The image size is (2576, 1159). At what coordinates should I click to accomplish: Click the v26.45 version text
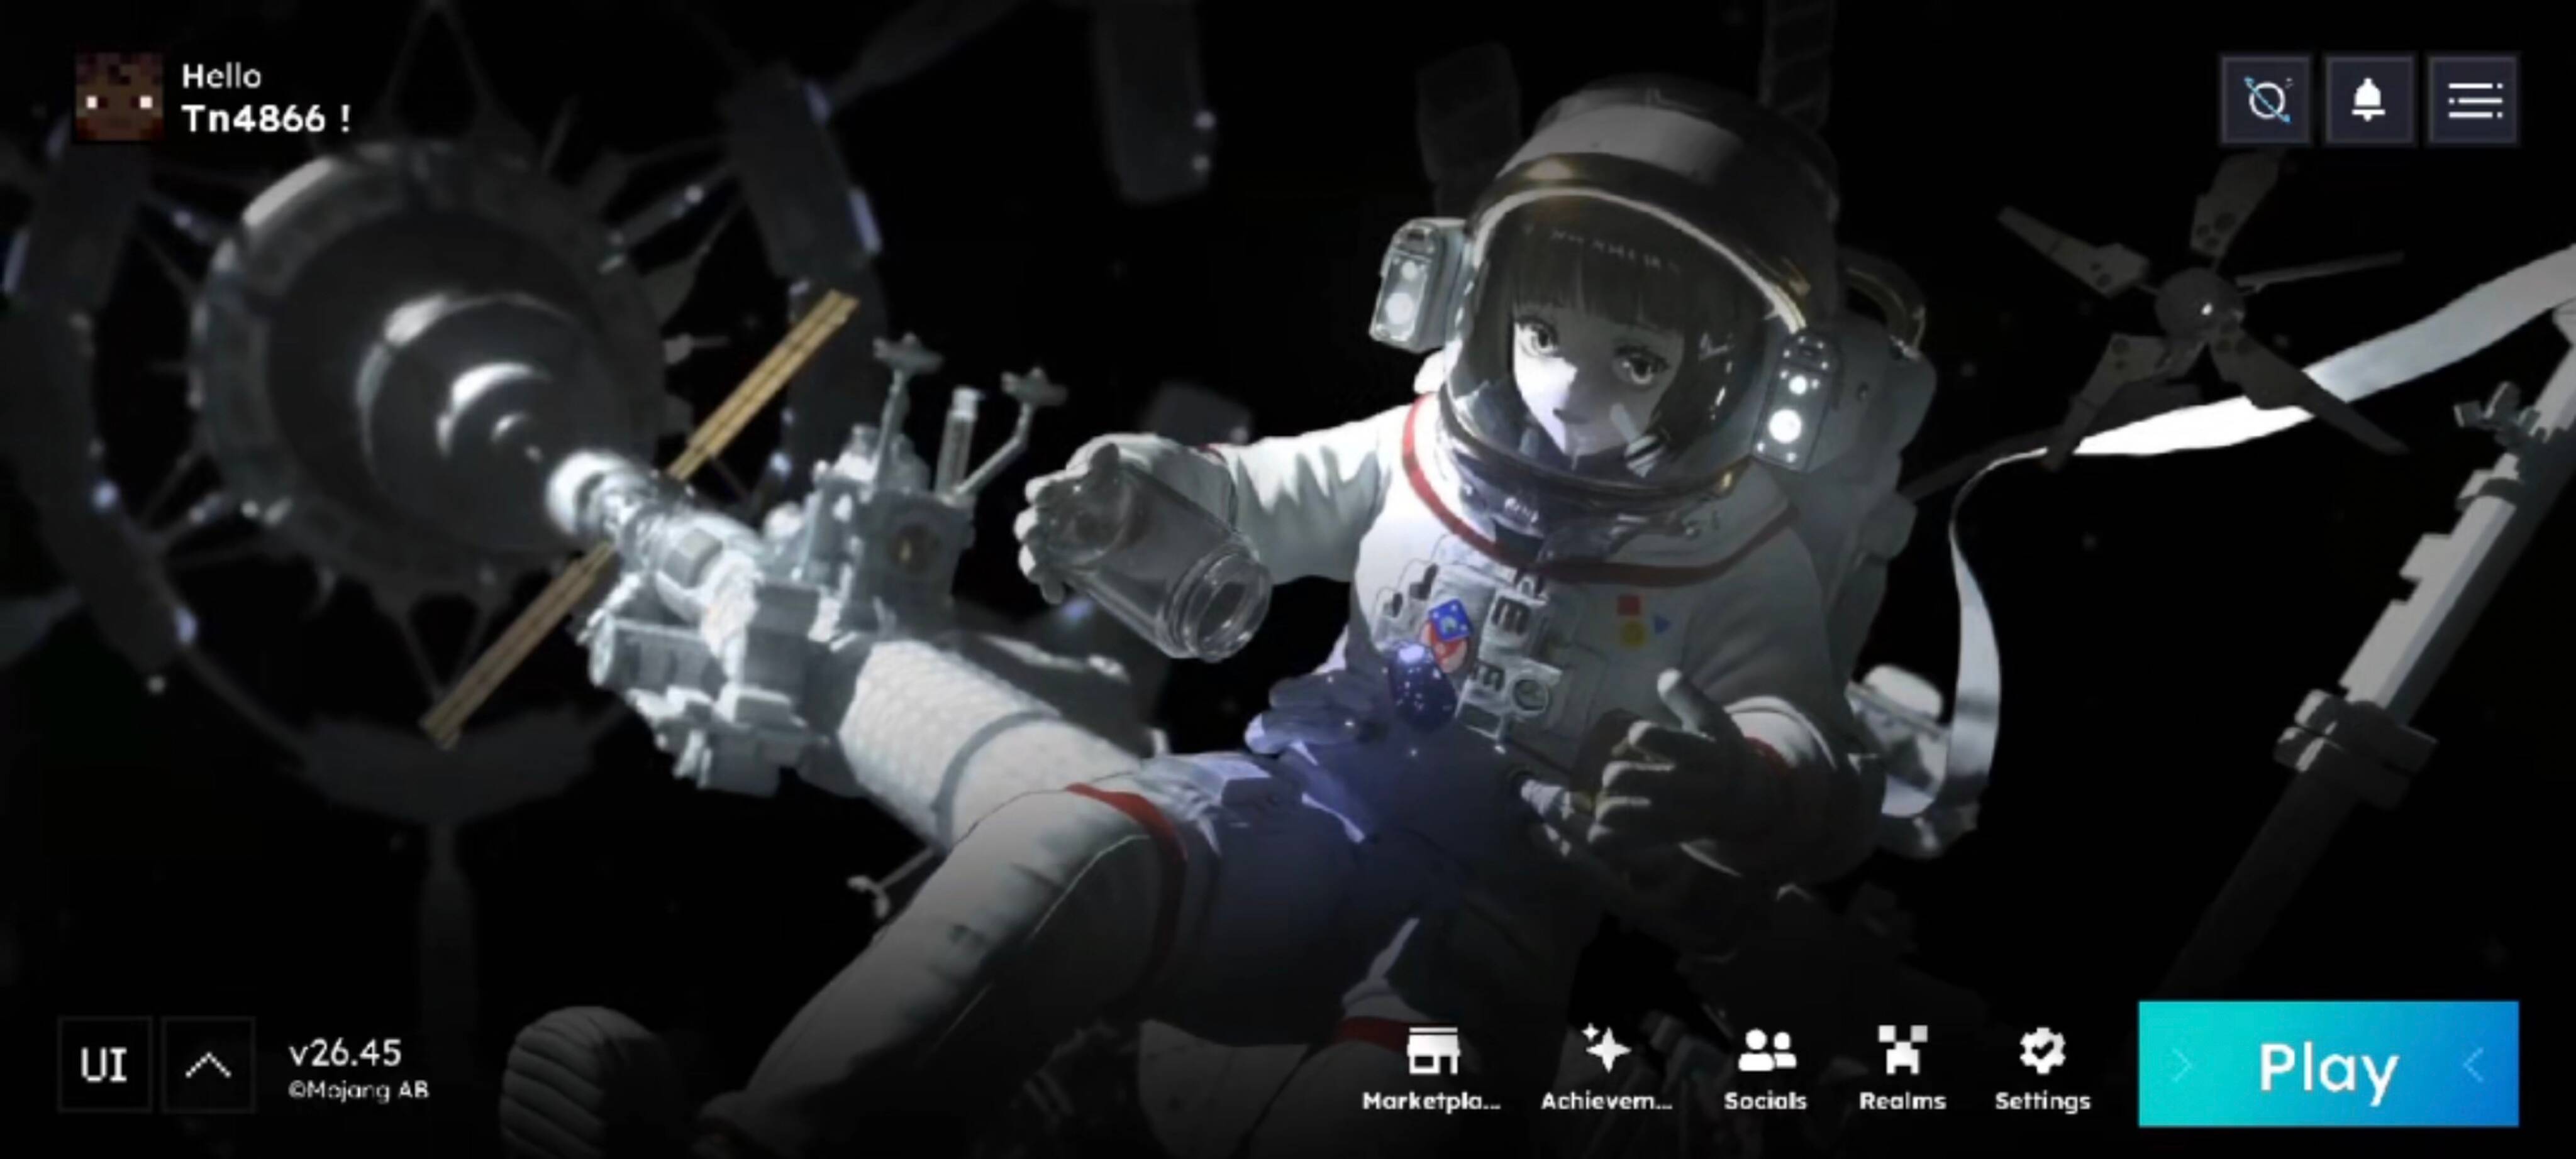(345, 1053)
